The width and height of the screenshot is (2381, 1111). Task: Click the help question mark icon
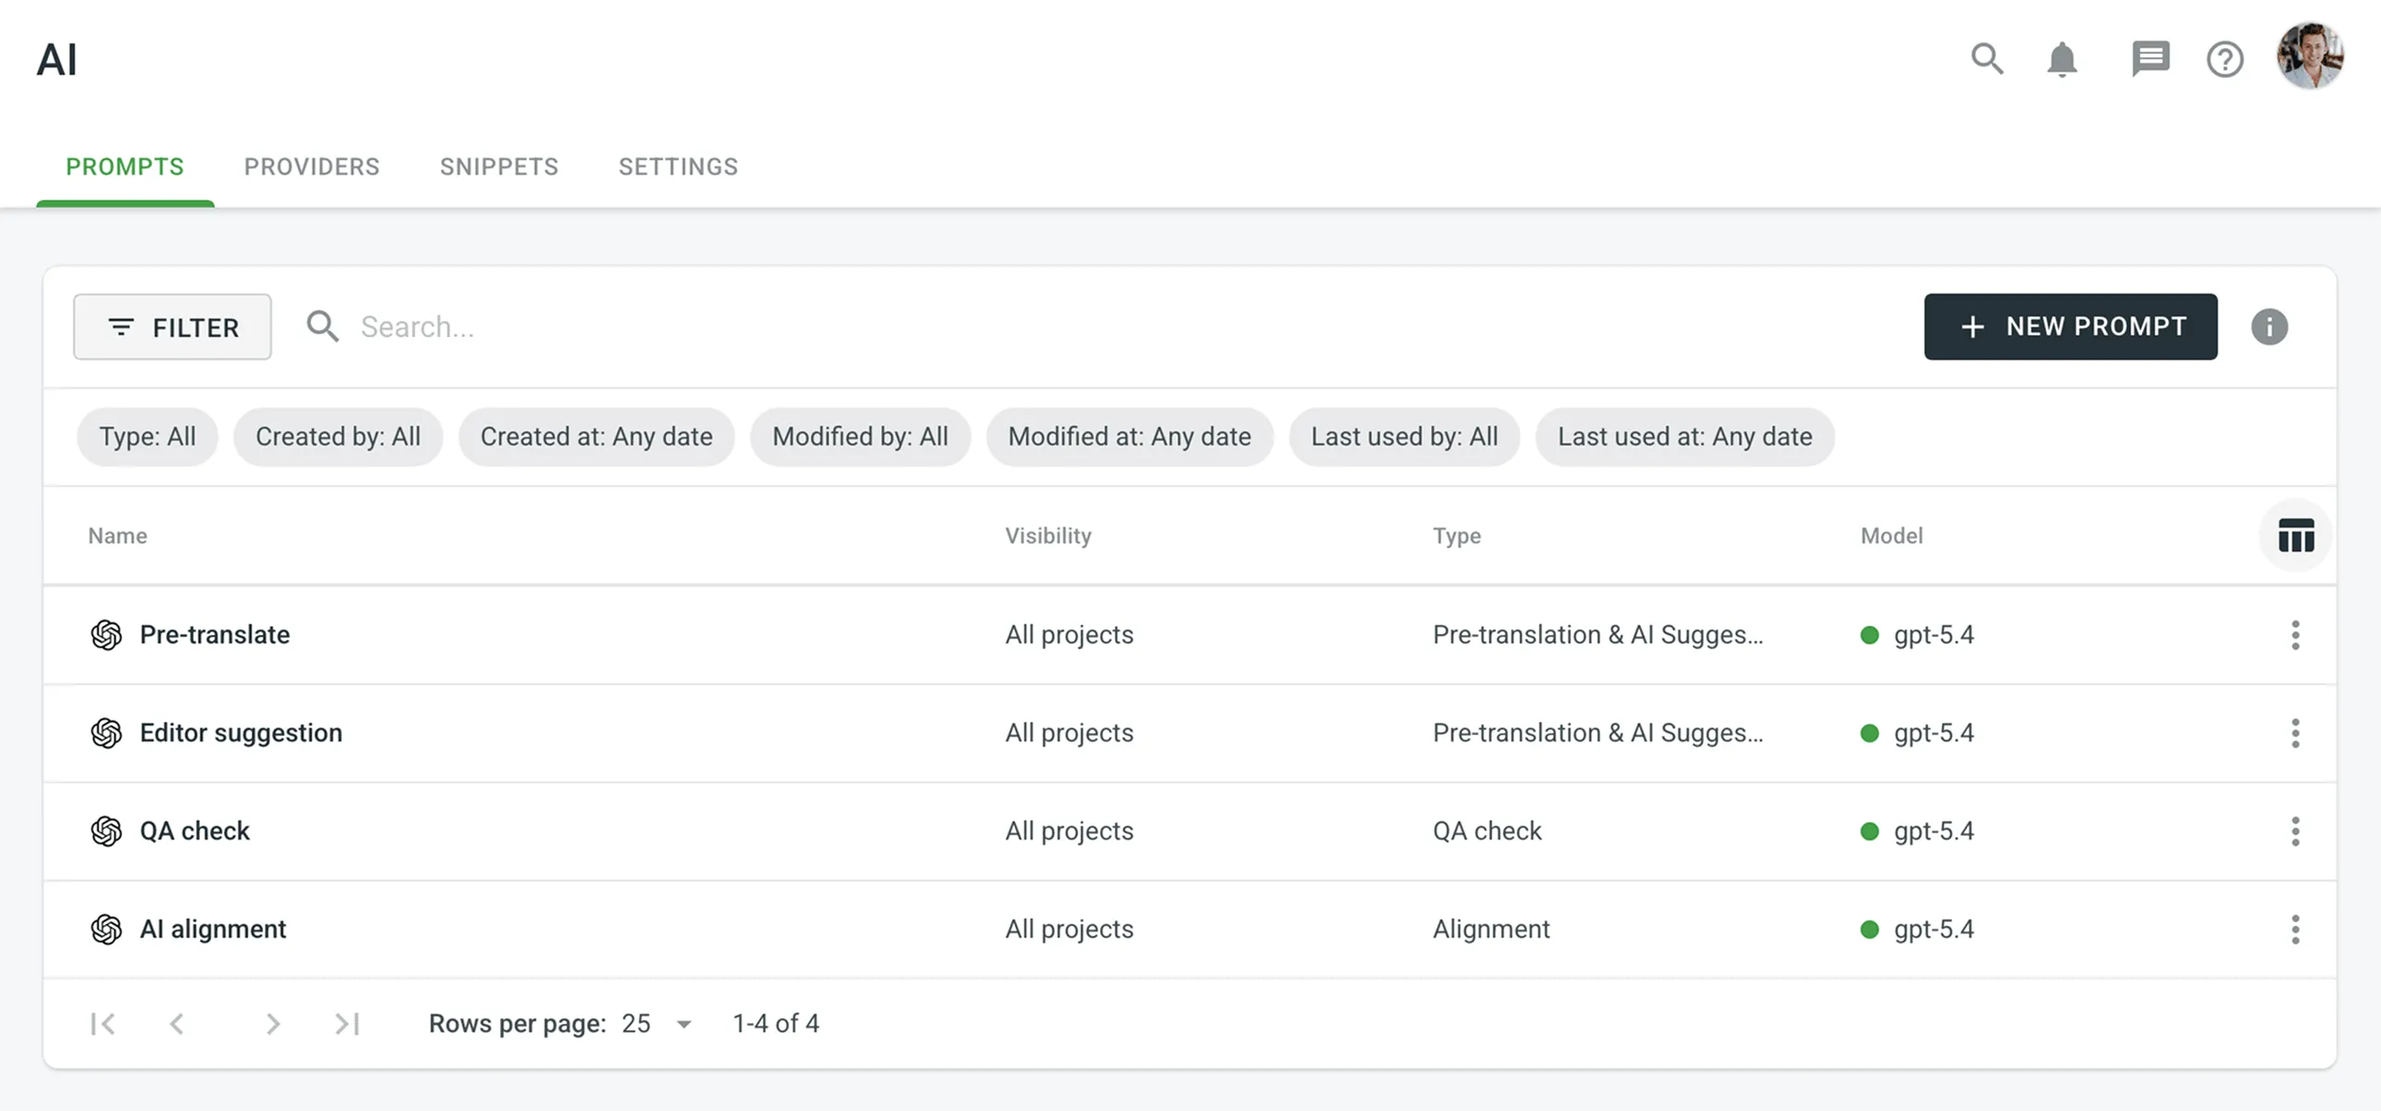point(2224,59)
